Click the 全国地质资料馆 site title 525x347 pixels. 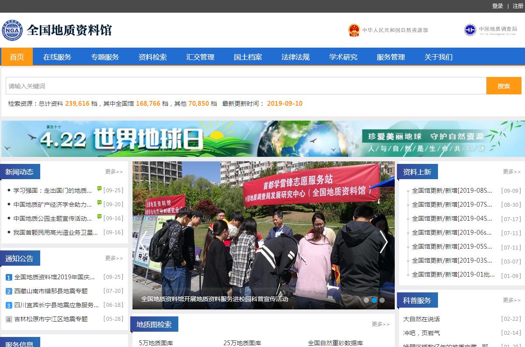click(69, 30)
